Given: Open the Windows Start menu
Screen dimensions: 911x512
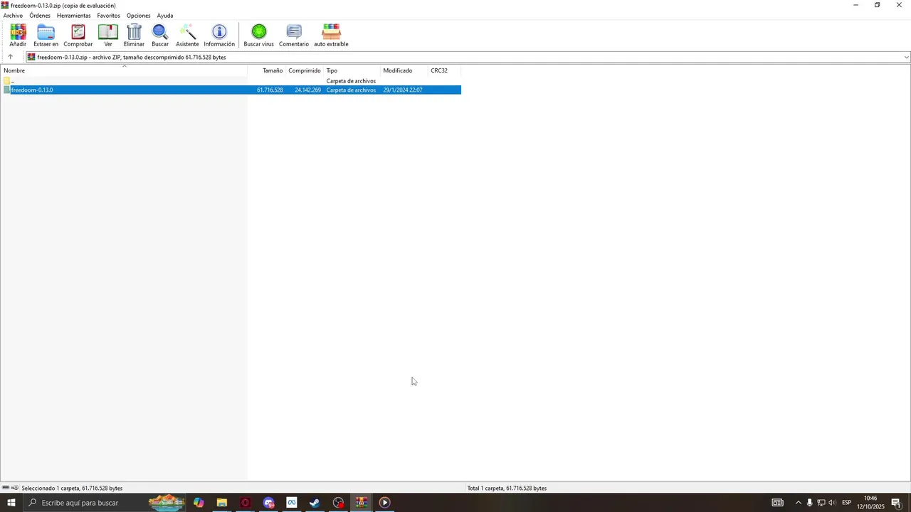Looking at the screenshot, I should pyautogui.click(x=11, y=503).
